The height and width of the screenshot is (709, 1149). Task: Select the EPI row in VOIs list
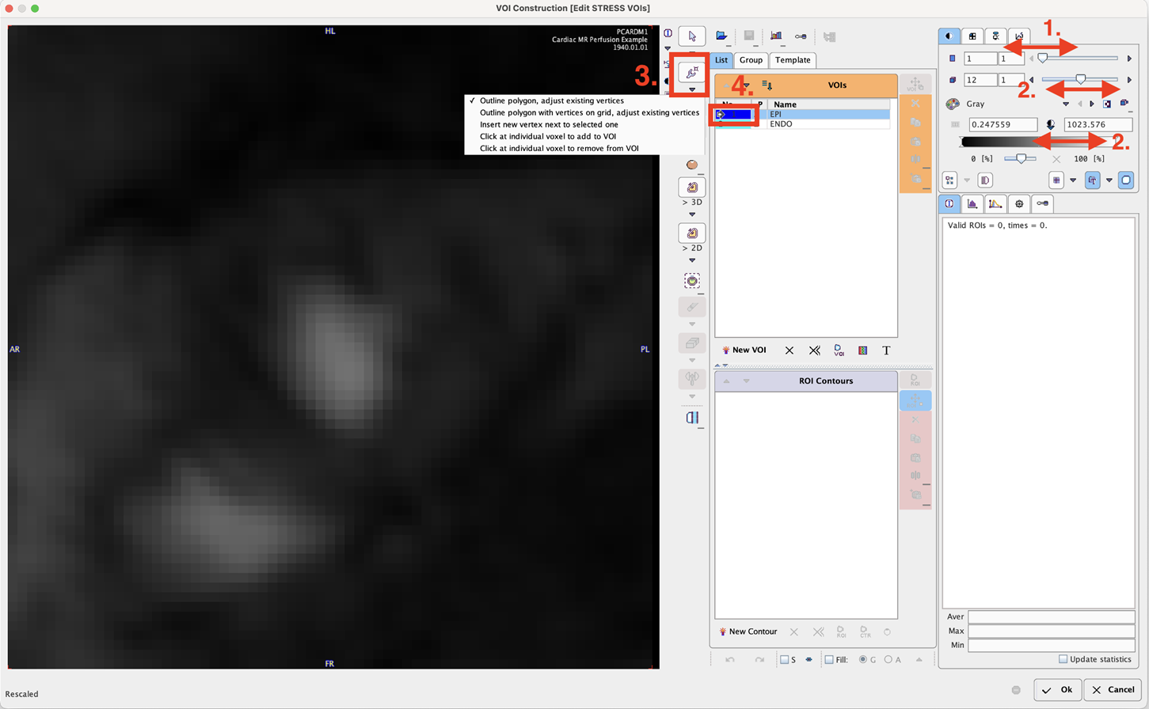(802, 114)
